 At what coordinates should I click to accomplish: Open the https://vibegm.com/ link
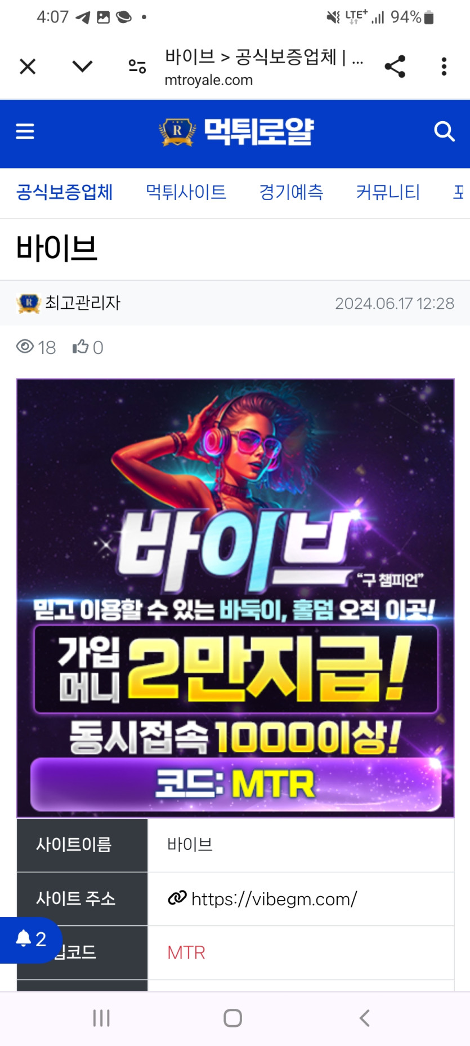(x=274, y=899)
